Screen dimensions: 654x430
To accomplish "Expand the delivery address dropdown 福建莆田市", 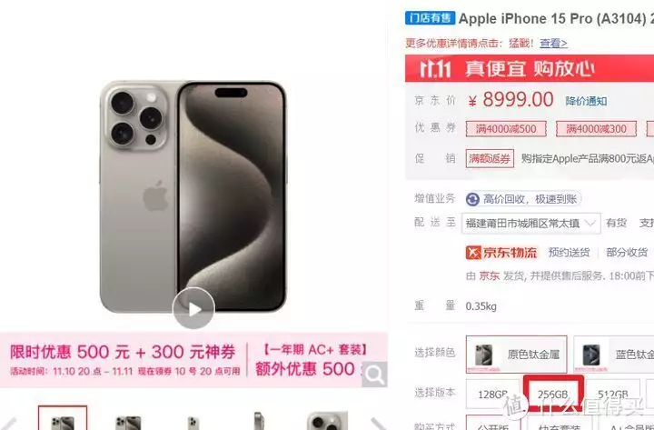I will point(531,224).
